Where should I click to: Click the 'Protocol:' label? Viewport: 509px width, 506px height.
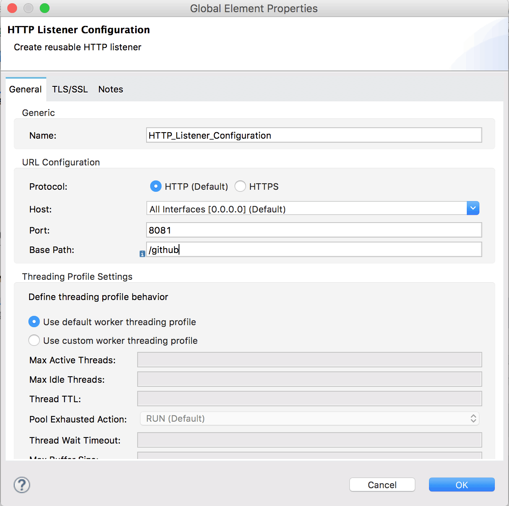coord(48,187)
